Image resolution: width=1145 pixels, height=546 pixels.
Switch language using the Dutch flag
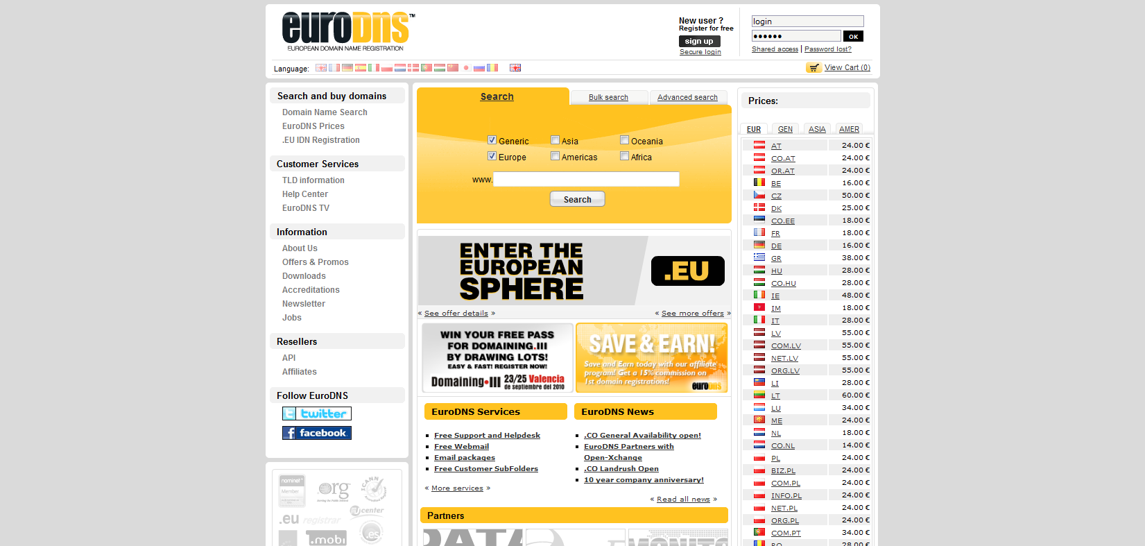point(400,67)
